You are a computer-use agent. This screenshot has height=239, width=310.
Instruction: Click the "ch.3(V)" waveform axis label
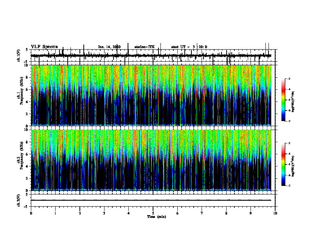[18, 200]
